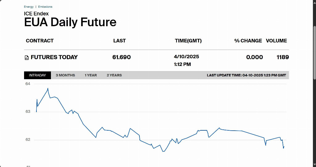
Task: Click the highest peak of the intraday line
Action: [x=48, y=88]
